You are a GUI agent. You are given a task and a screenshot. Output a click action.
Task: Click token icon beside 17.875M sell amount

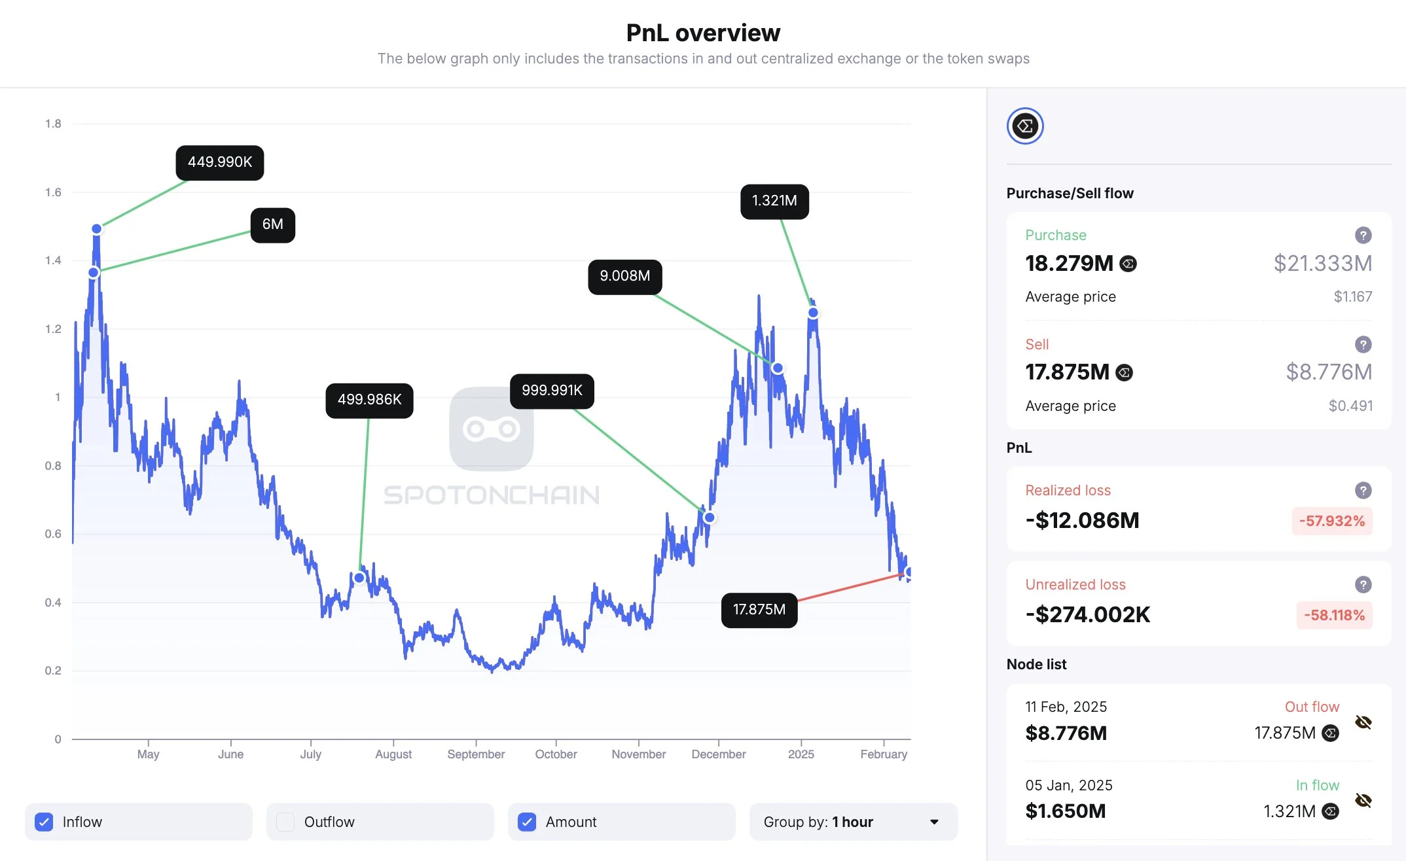pos(1124,372)
